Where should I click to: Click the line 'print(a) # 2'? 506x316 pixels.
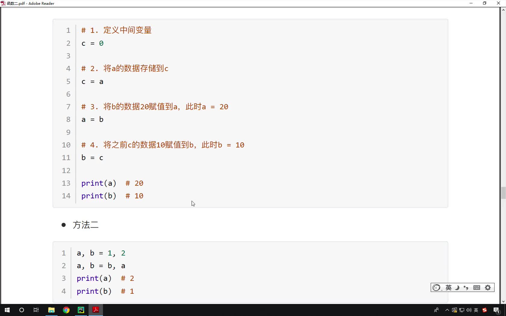pos(105,278)
